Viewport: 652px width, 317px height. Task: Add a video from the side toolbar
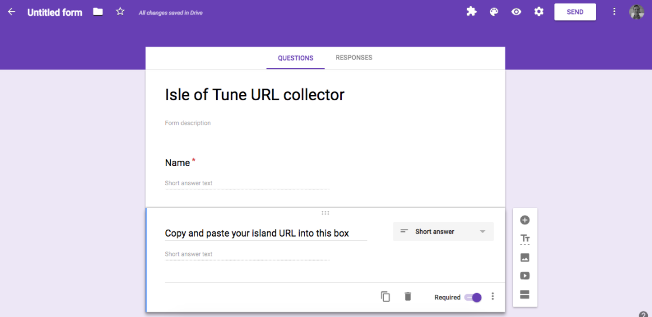point(525,276)
